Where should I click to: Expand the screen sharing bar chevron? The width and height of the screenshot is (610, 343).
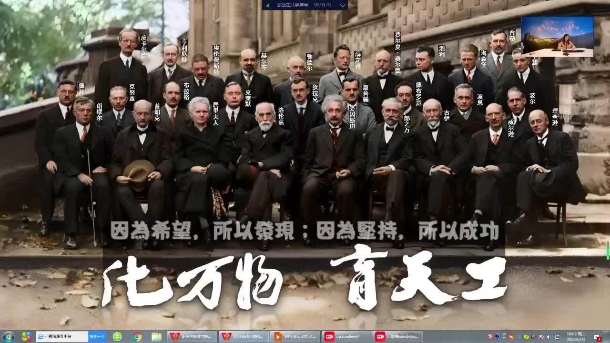(x=342, y=5)
